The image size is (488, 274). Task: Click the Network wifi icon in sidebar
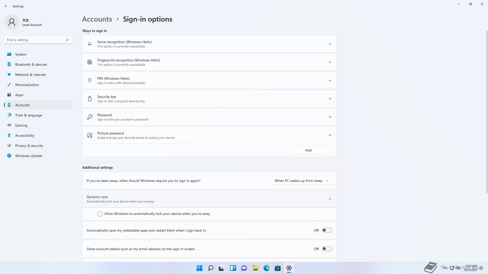9,74
